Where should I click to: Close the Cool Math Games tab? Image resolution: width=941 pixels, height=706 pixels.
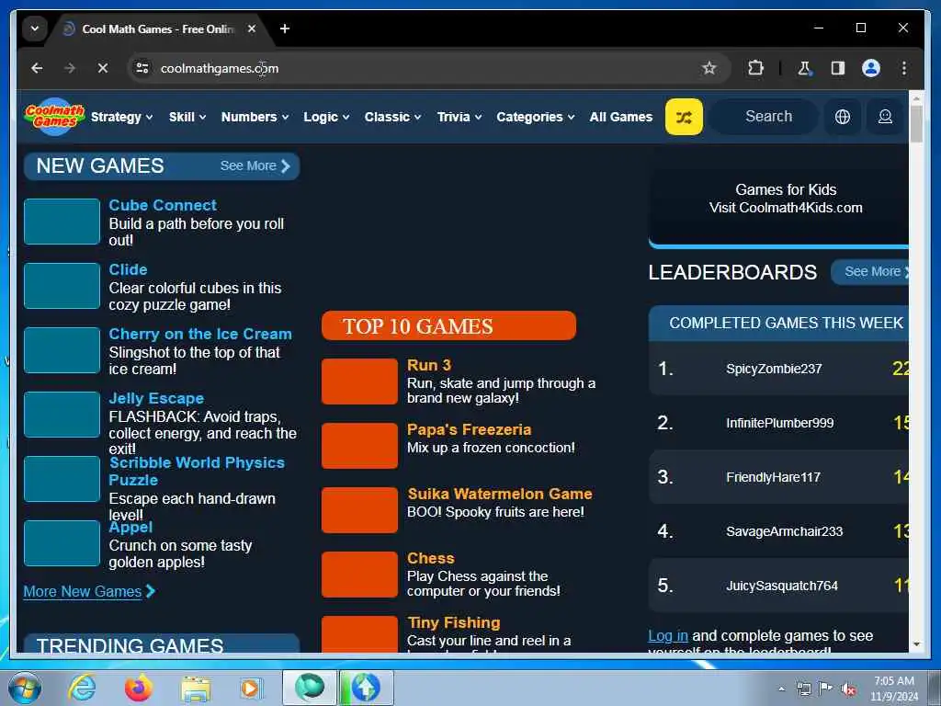click(x=252, y=28)
